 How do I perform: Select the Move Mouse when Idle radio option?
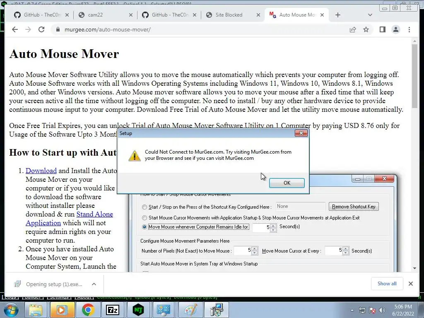145,227
